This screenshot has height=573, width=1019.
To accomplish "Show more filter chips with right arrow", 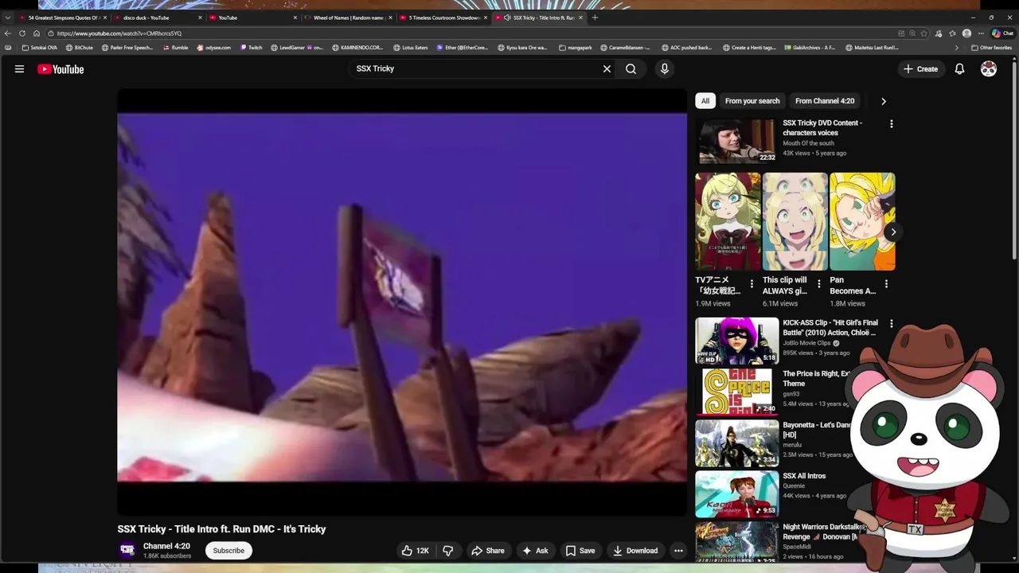I will coord(883,101).
